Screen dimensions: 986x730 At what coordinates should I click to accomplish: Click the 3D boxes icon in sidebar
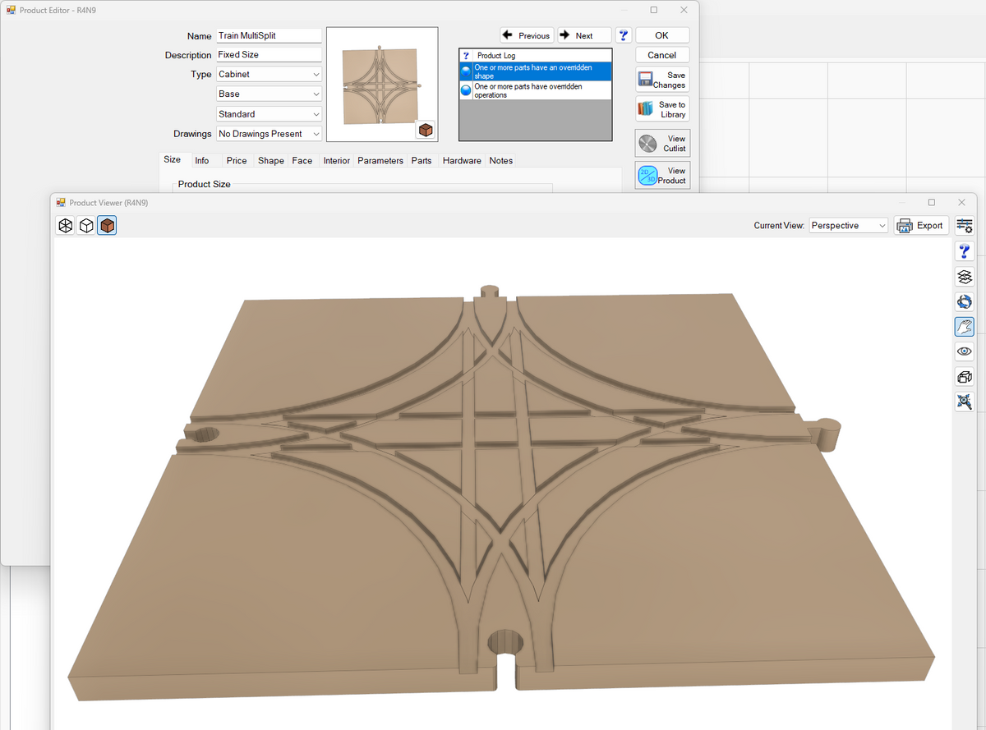pyautogui.click(x=965, y=377)
